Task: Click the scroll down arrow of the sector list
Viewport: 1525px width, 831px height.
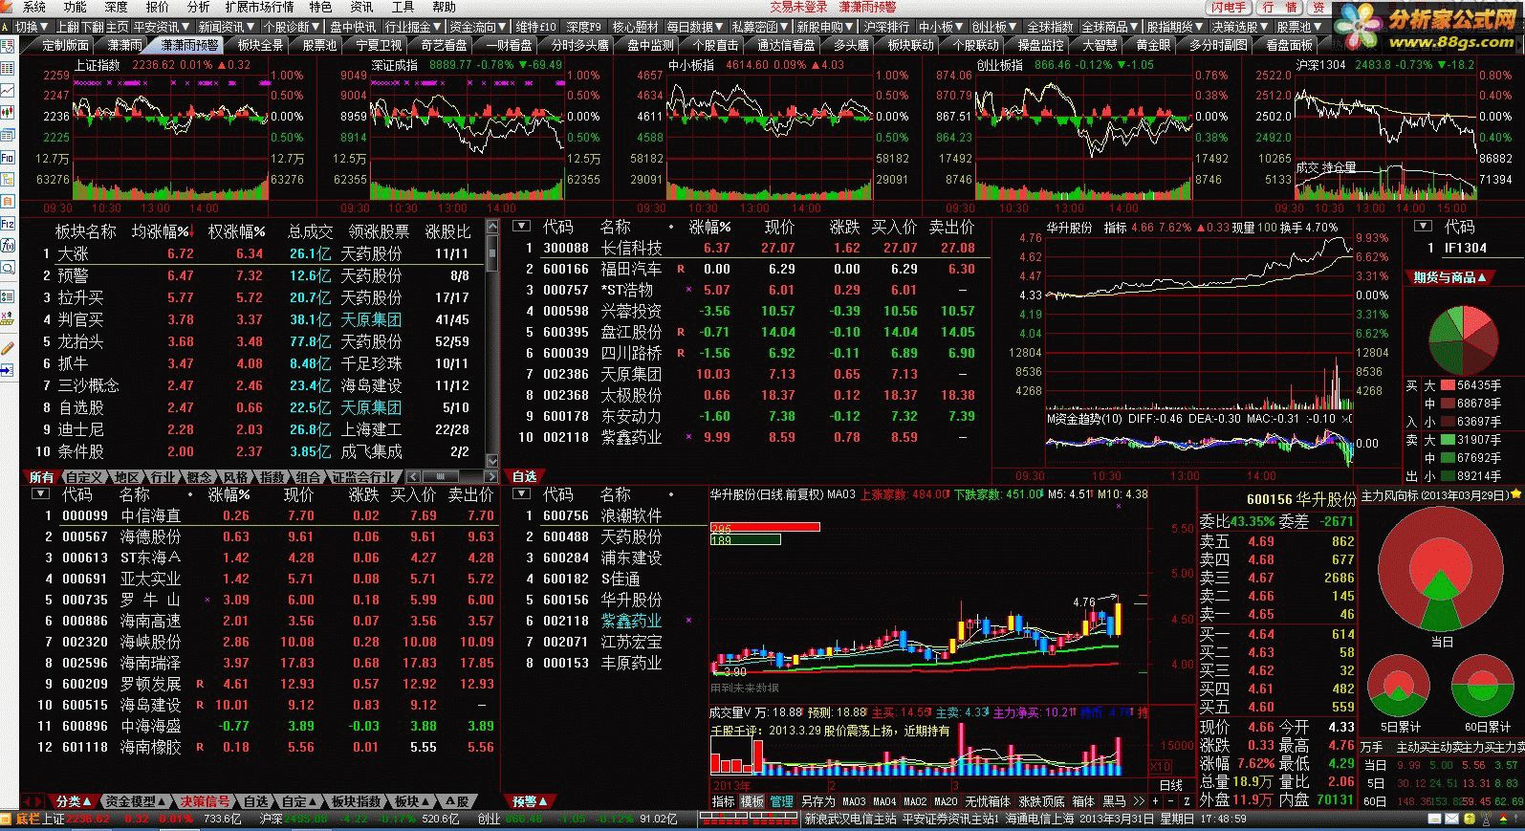Action: (492, 460)
